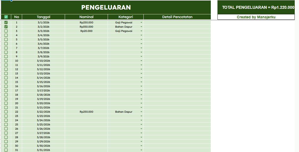Select the Rp20.000 nominal cell
This screenshot has height=152, width=299.
point(86,31)
